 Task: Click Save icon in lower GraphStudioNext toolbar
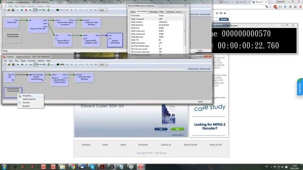(13, 65)
